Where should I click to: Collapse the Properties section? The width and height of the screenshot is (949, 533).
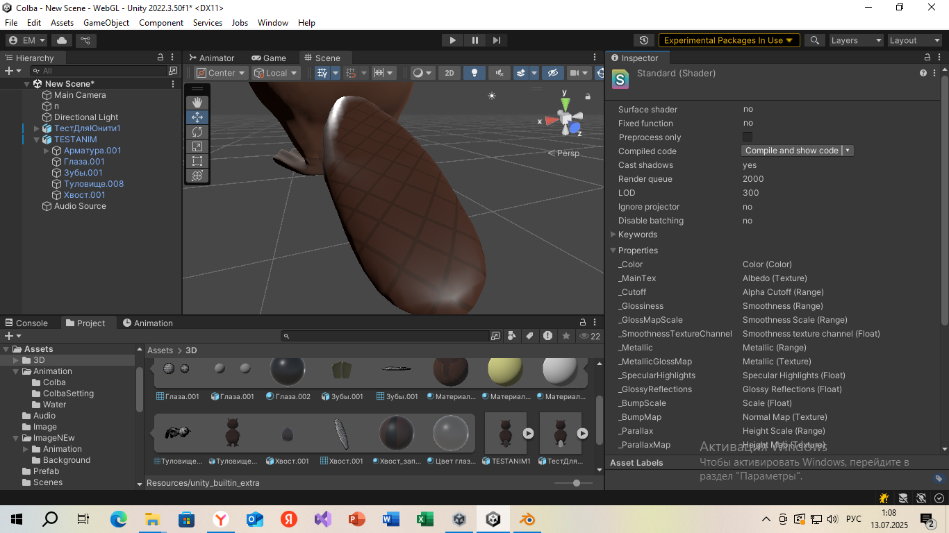(613, 251)
